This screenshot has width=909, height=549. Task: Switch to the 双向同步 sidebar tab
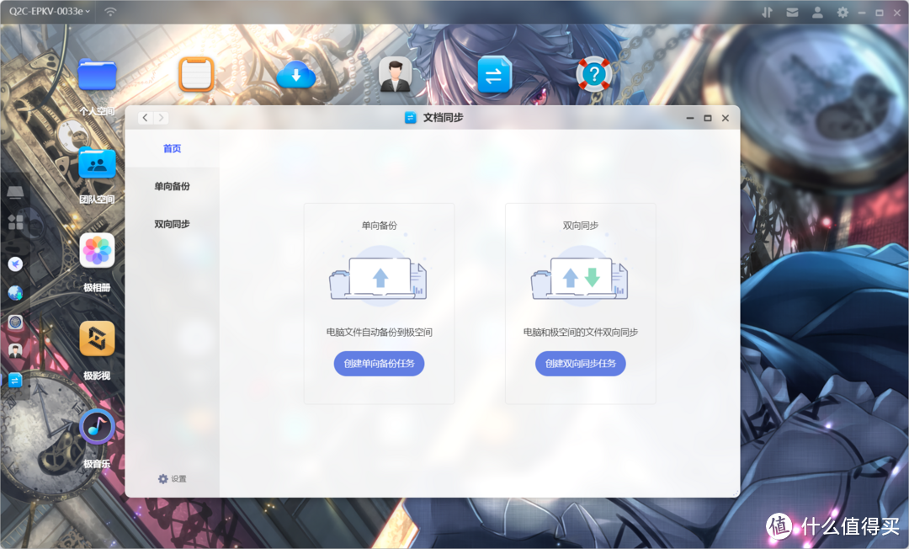173,224
